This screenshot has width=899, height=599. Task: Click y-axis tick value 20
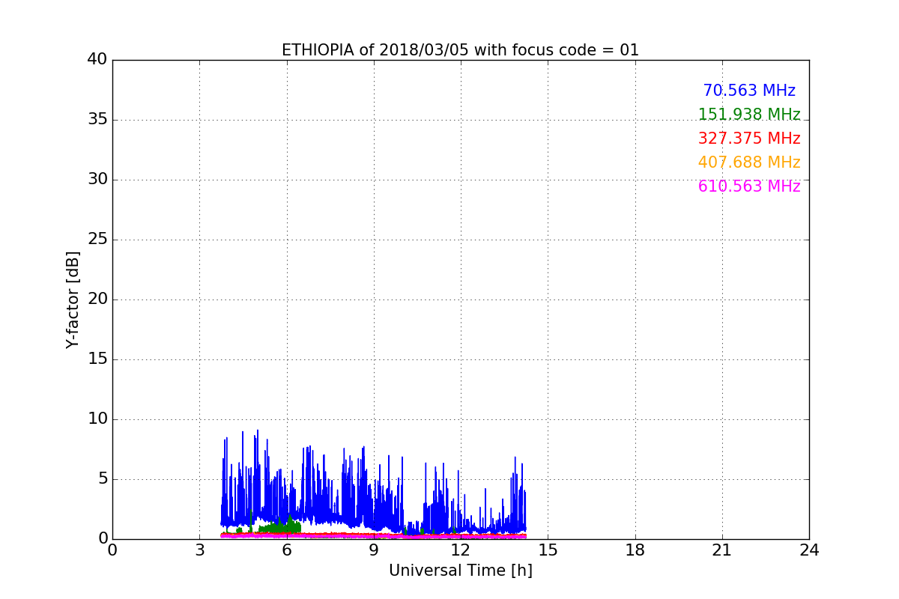point(97,299)
